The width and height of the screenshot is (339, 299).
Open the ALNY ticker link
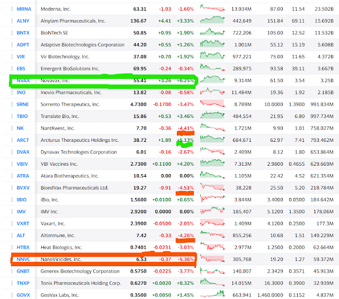click(x=23, y=21)
